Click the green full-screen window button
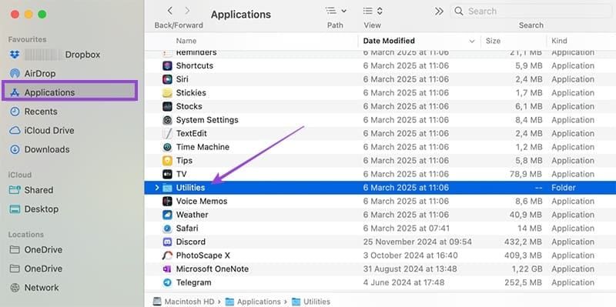 click(42, 15)
